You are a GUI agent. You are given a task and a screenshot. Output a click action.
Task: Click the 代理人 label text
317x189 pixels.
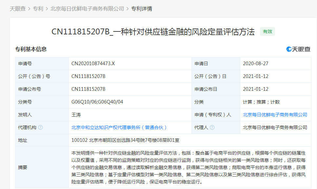point(201,127)
